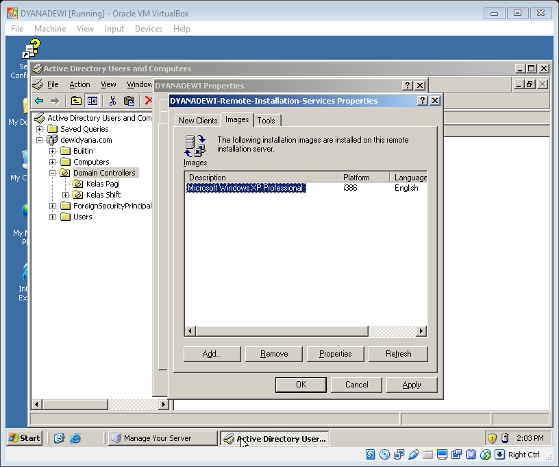Click the Kelas Shift OU icon

tap(77, 195)
